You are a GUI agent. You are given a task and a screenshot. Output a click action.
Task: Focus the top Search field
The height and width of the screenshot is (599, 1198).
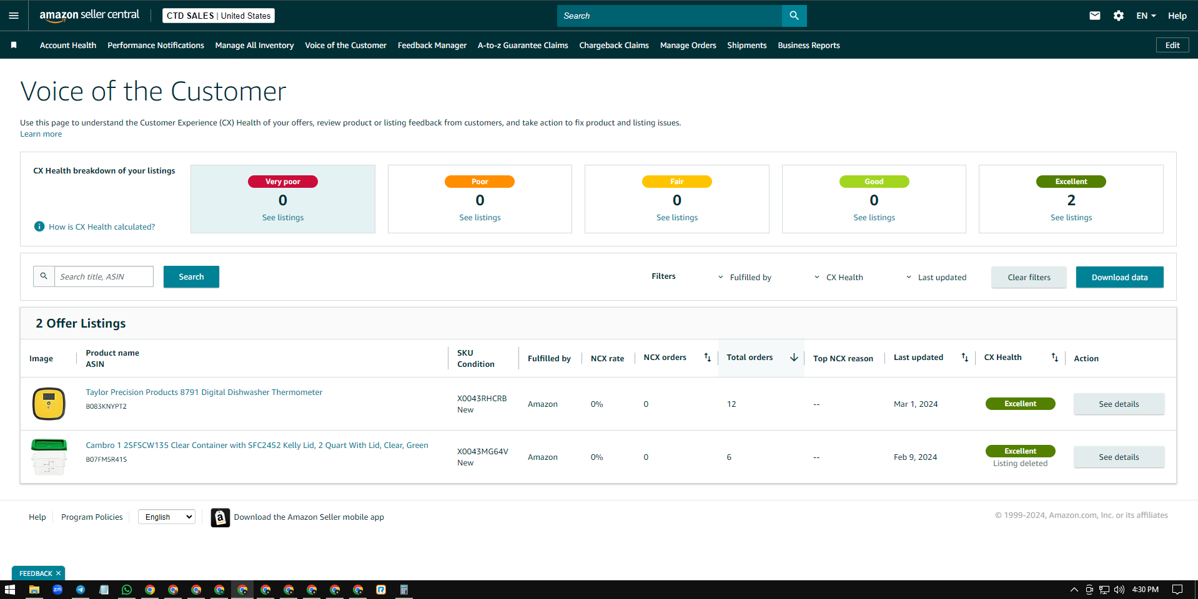669,16
